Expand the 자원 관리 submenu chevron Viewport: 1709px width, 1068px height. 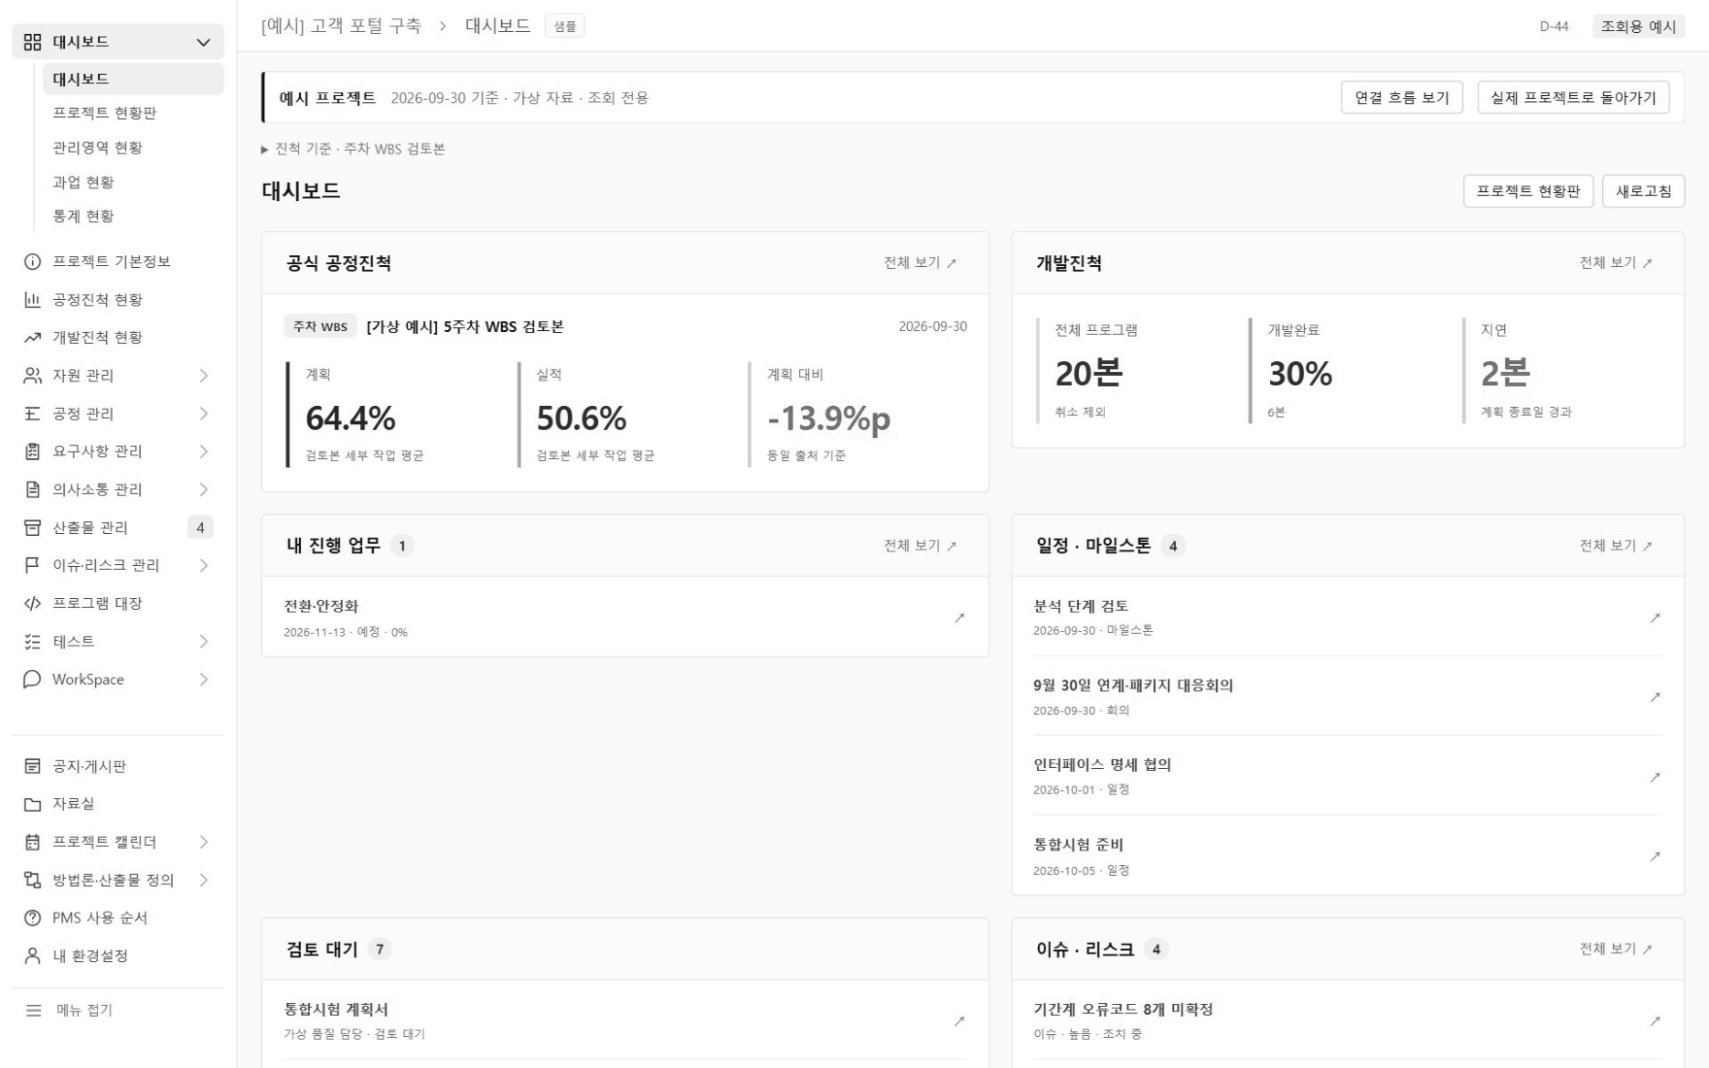point(203,376)
